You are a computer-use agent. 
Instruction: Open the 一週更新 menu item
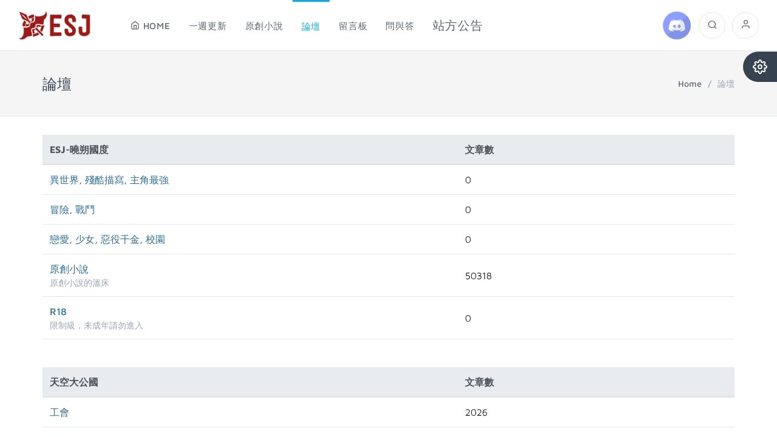pos(208,26)
